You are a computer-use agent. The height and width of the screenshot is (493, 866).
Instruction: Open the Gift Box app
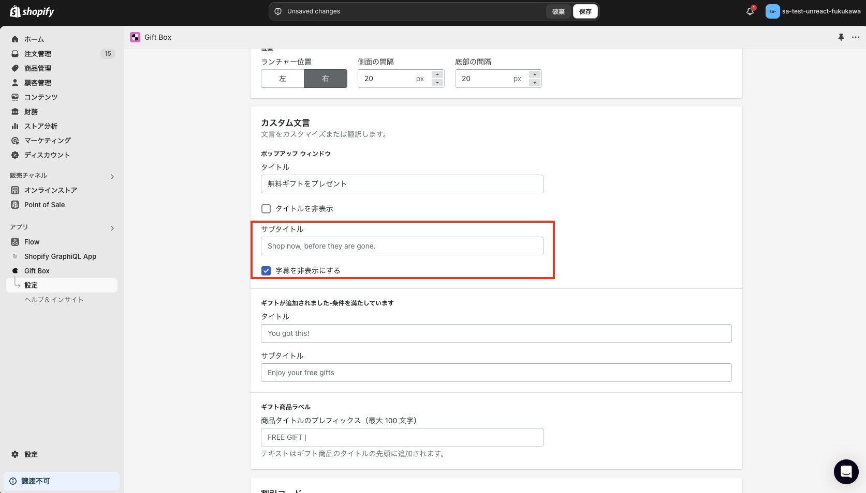pos(37,270)
